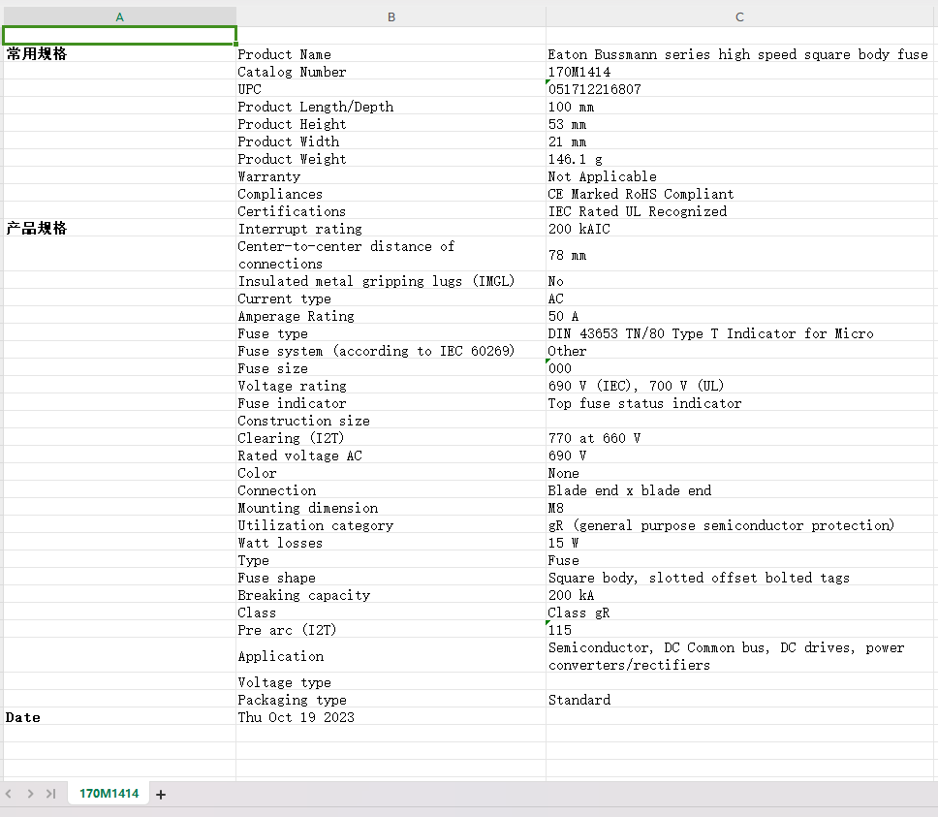Click the Square body, slotted offset bolted tags cell

[x=740, y=578]
